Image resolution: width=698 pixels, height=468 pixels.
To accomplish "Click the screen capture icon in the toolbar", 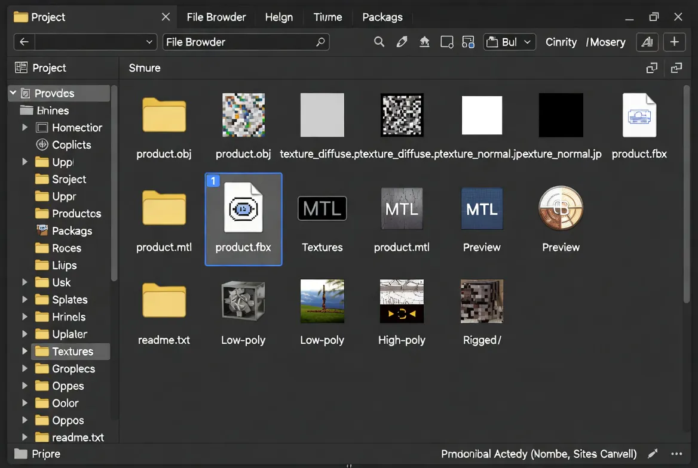I will point(446,42).
